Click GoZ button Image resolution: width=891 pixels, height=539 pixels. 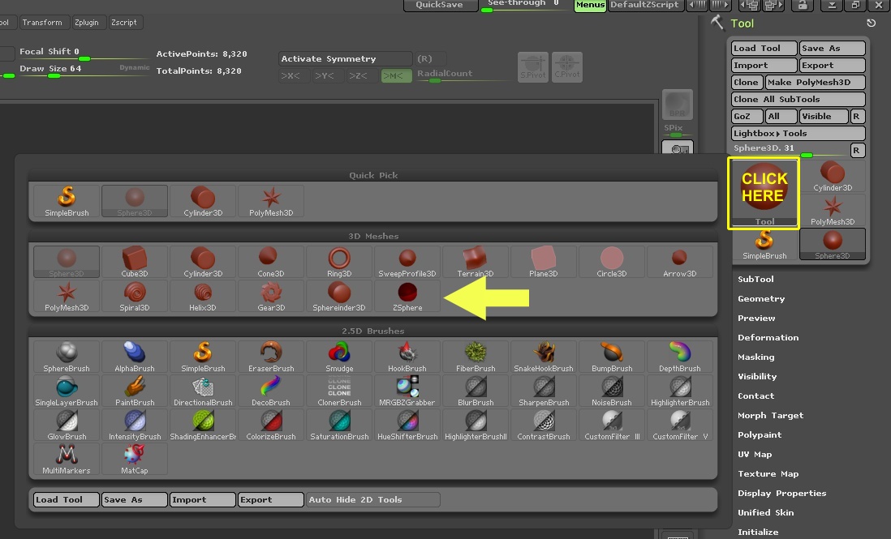point(747,116)
